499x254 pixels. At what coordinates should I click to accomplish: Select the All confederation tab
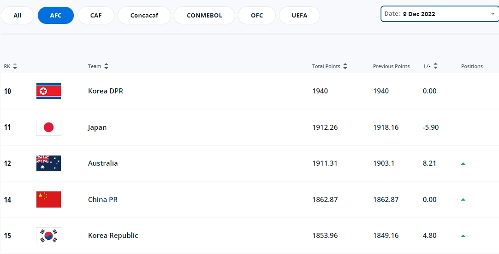point(18,15)
